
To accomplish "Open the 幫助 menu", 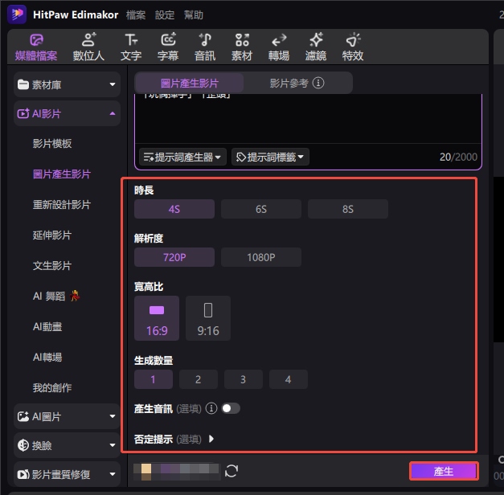I will point(194,14).
